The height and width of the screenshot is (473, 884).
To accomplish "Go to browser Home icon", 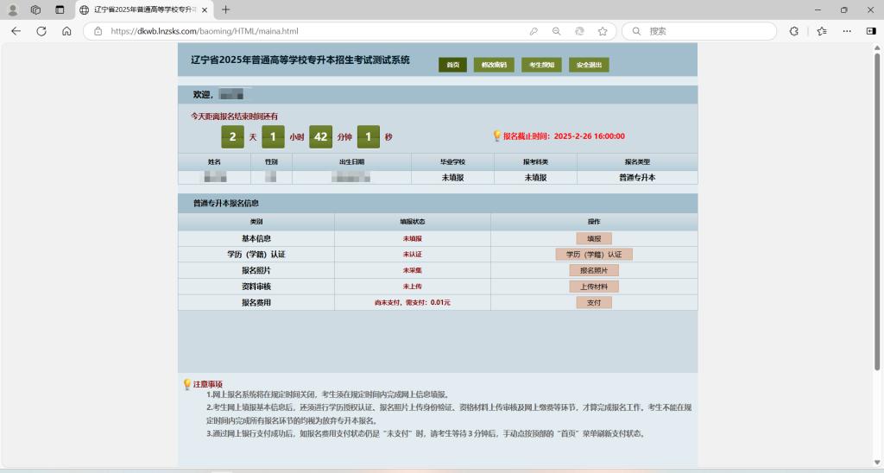I will pyautogui.click(x=66, y=31).
